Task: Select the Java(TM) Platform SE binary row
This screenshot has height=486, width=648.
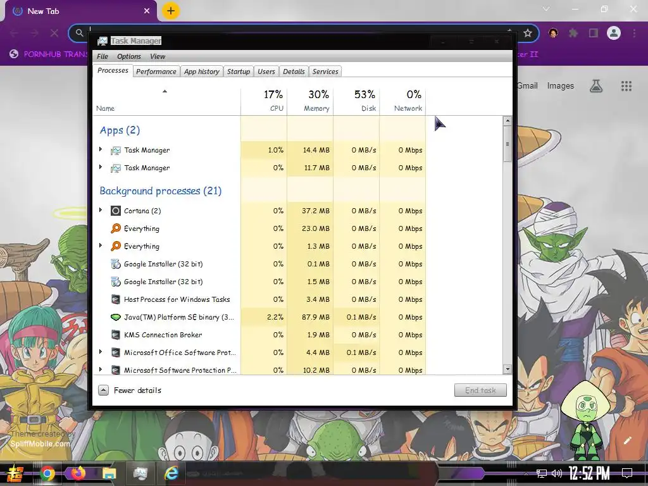Action: (x=259, y=317)
